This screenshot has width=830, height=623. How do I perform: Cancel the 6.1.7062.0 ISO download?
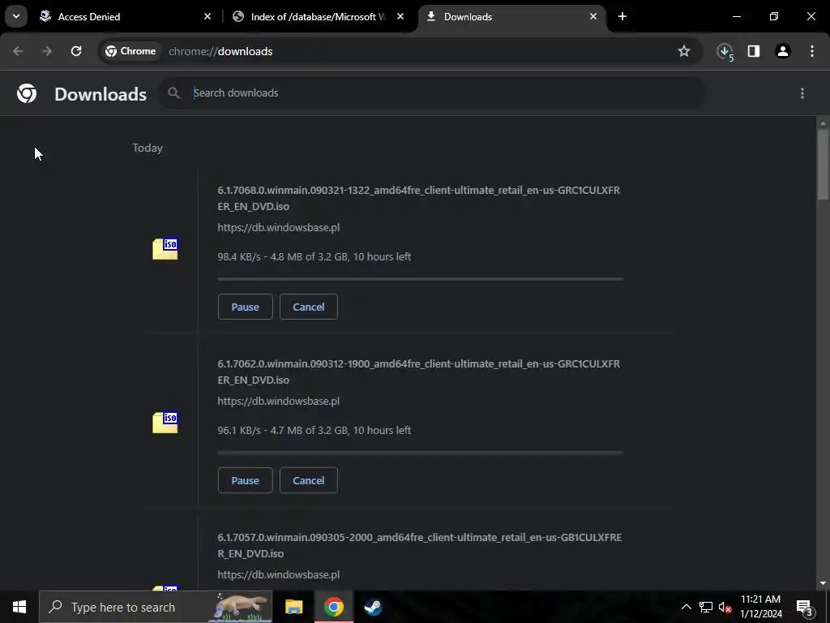(309, 480)
